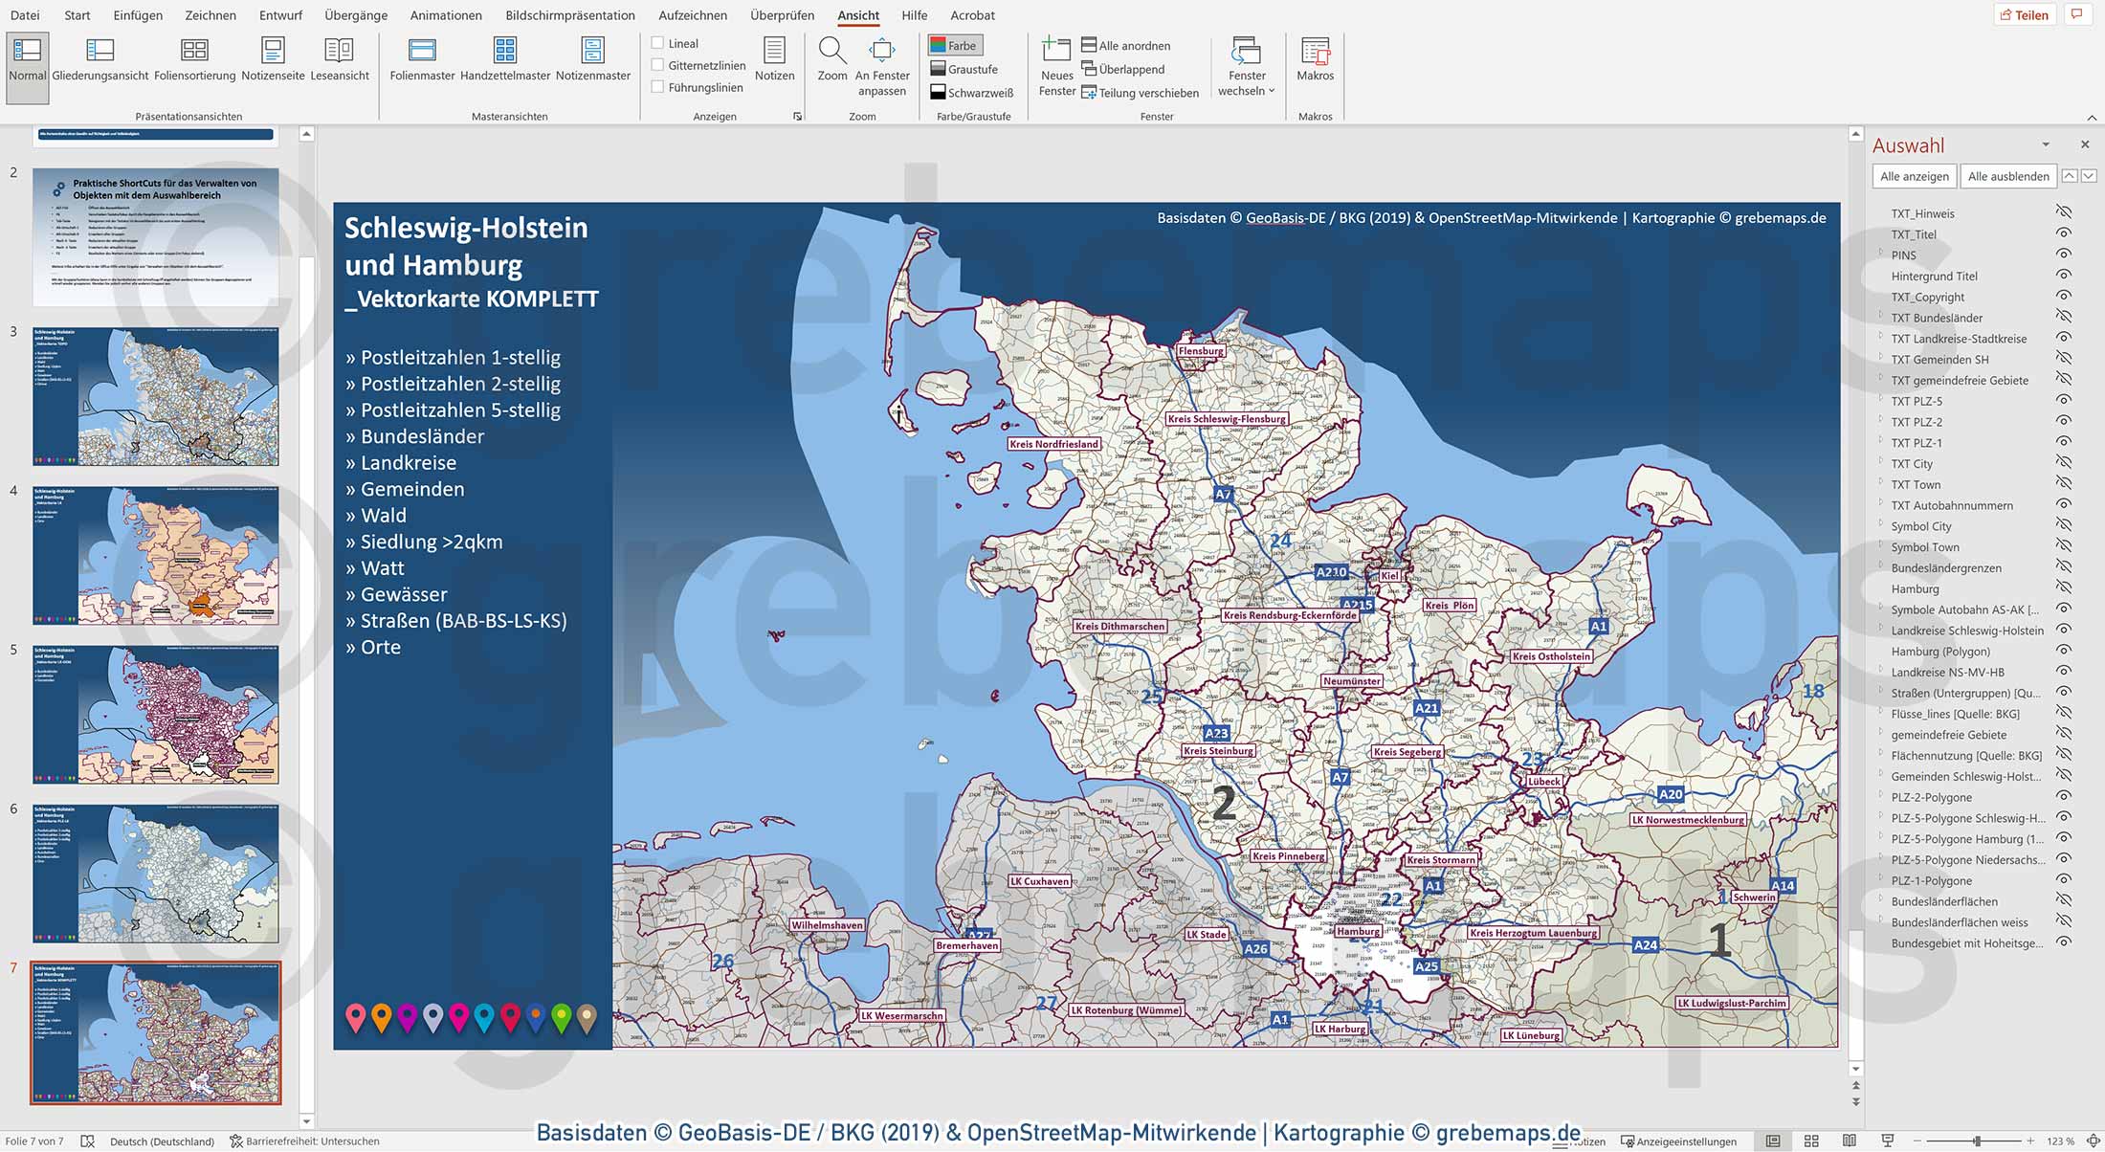Select Alle anordnen windows
The width and height of the screenshot is (2105, 1152).
point(1125,45)
